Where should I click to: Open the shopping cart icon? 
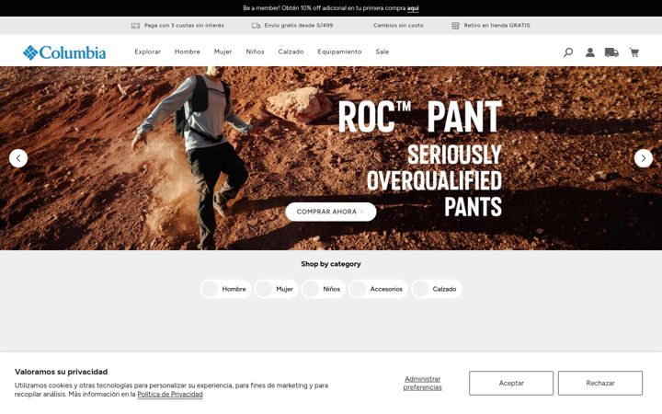[633, 52]
